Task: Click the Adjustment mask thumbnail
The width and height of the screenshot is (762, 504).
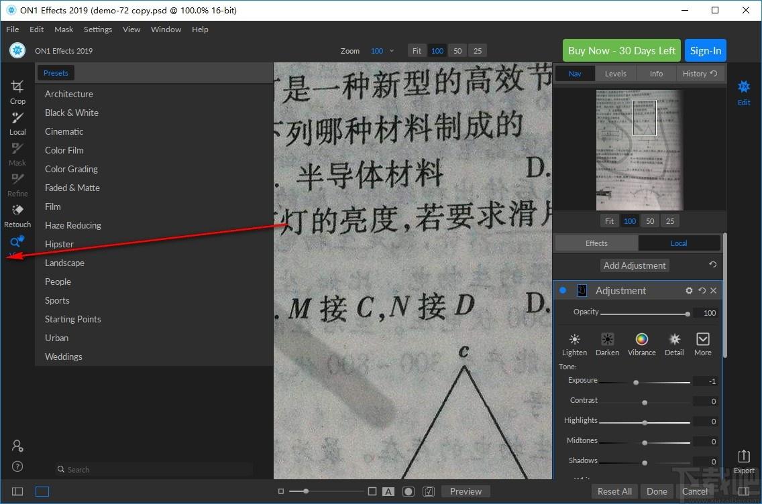Action: tap(582, 290)
